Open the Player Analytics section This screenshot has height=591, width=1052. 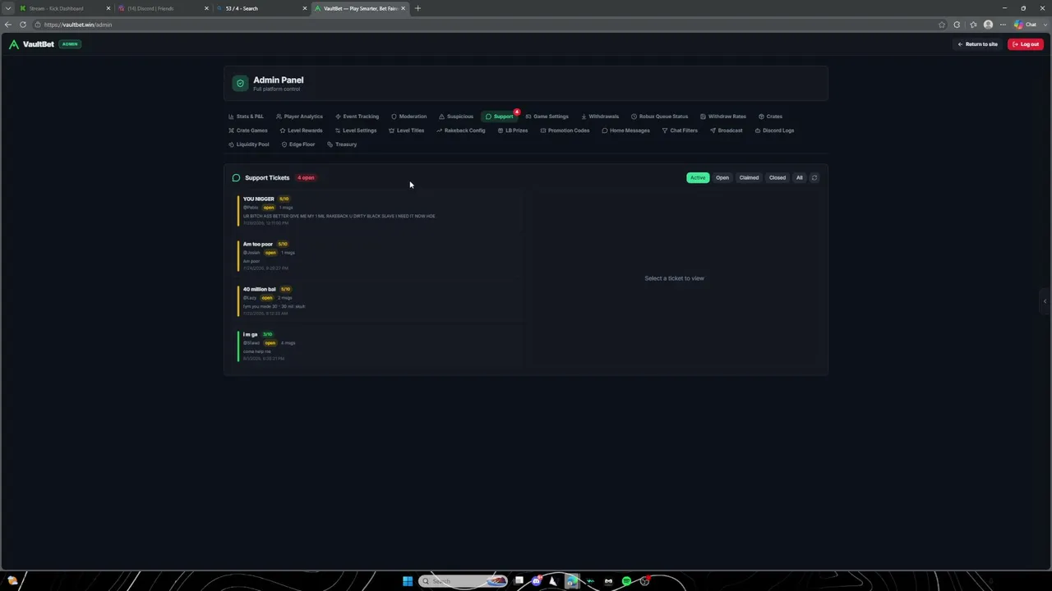point(299,117)
